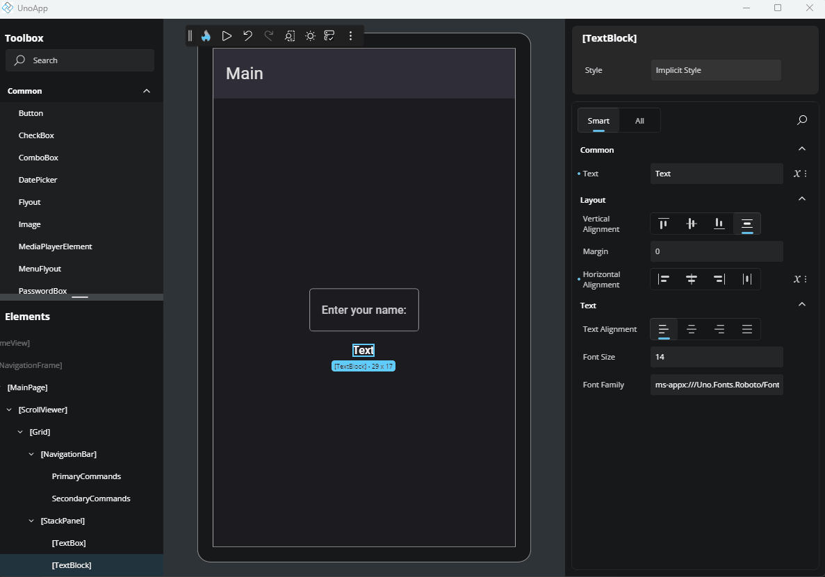Viewport: 825px width, 577px height.
Task: Click the validation rules toolbar icon
Action: (x=329, y=35)
